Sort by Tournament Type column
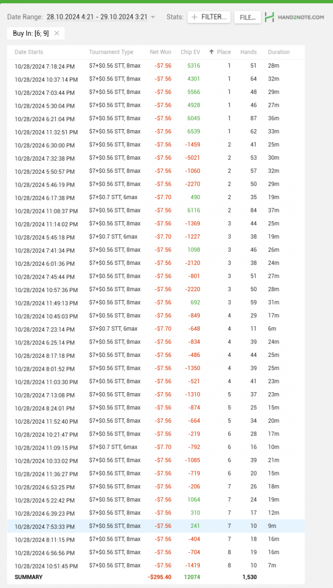 point(111,52)
